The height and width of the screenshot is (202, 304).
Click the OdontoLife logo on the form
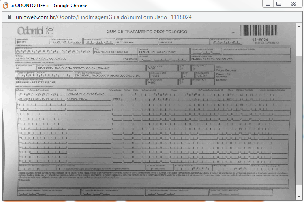pyautogui.click(x=35, y=31)
